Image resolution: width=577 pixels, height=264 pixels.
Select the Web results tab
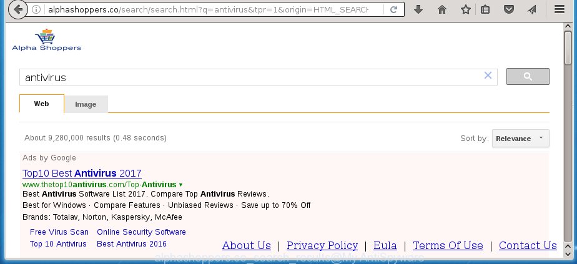(x=42, y=104)
